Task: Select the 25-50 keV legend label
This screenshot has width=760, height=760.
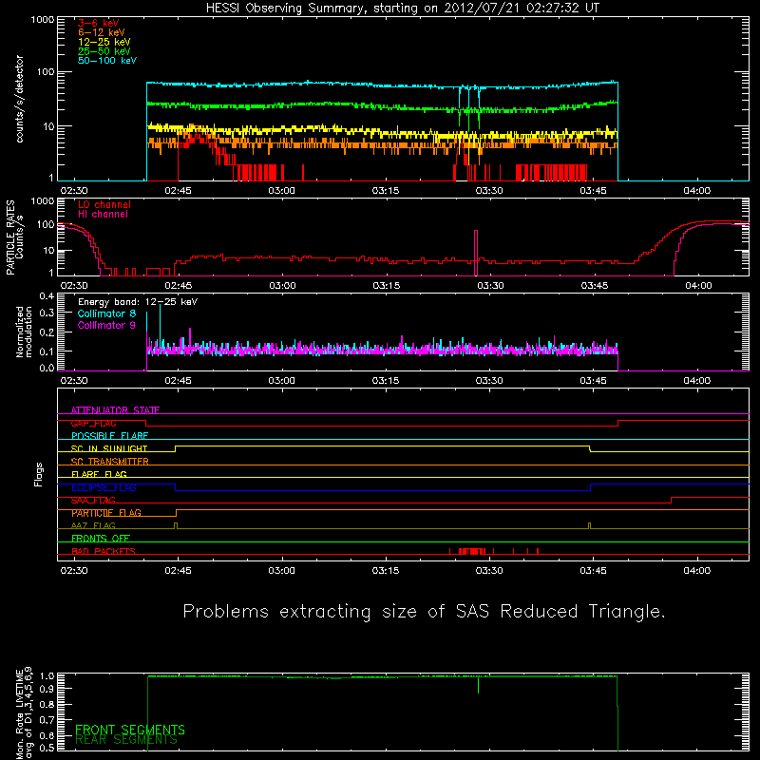Action: (x=104, y=51)
